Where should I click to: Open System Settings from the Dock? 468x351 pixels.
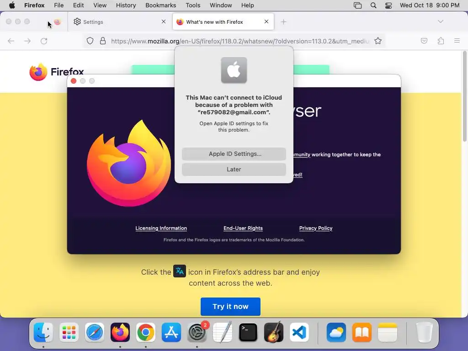197,332
